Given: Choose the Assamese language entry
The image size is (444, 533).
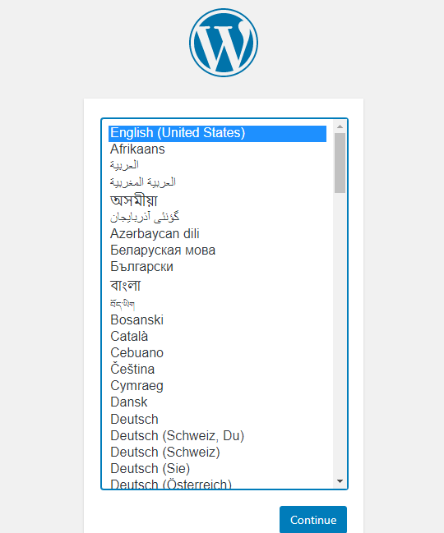Looking at the screenshot, I should tap(217, 200).
